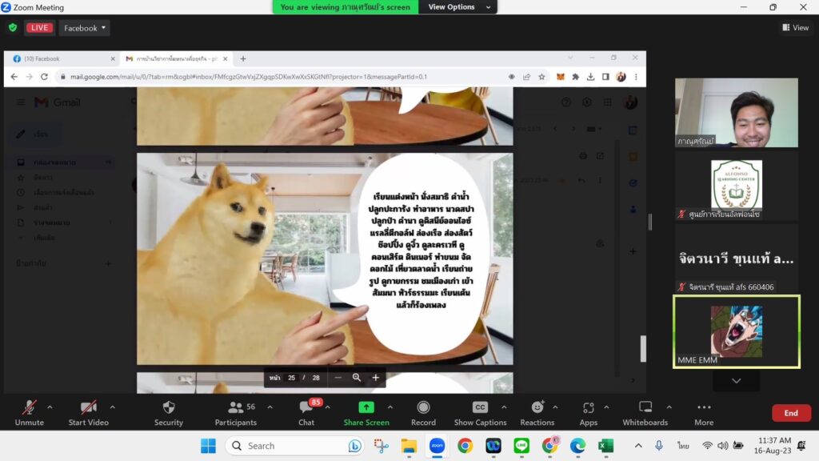Open the Security shield icon

point(168,407)
